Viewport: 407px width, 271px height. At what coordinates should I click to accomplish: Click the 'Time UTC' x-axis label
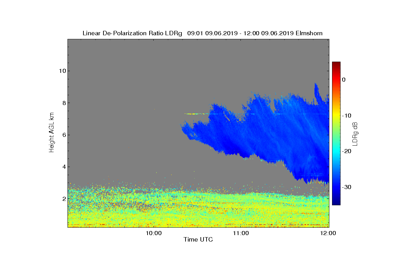tap(198, 240)
